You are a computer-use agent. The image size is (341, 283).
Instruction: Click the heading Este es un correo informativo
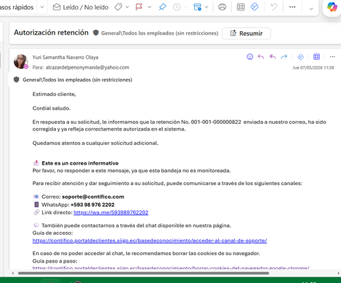coord(80,163)
